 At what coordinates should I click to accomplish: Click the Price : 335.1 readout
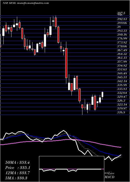point(17,168)
